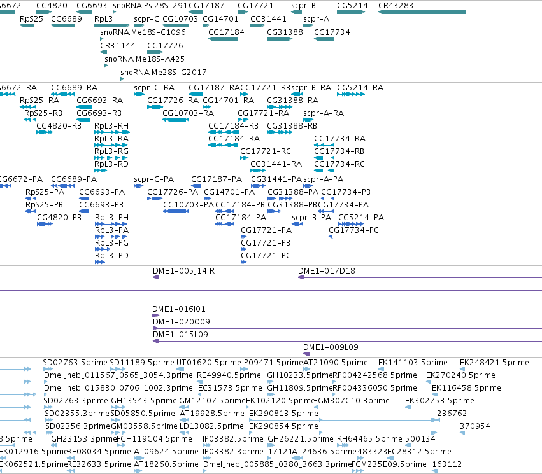This screenshot has width=542, height=474.
Task: Click BAC clone DME1-020O09
Action: [x=347, y=328]
